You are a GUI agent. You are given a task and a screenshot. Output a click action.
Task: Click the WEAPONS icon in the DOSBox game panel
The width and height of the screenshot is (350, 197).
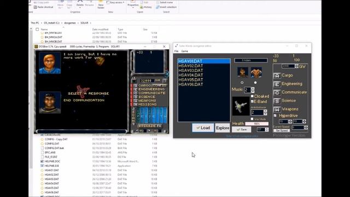pos(135,101)
